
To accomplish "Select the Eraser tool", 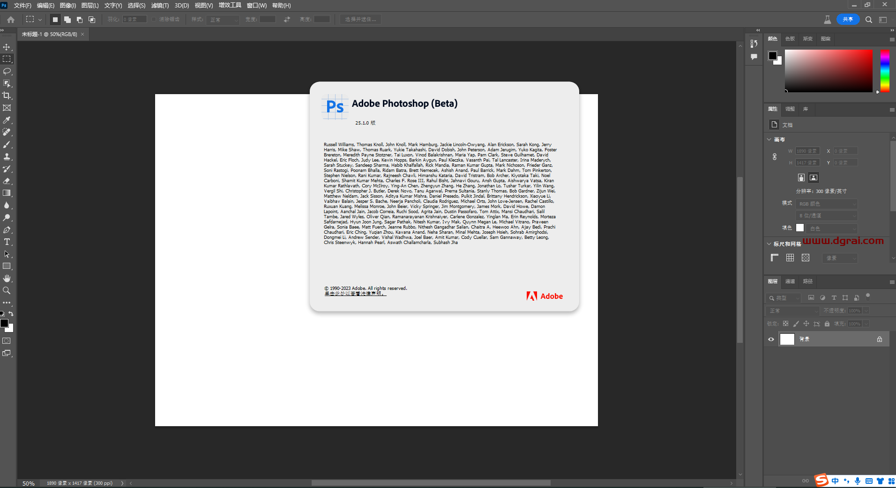I will pos(7,181).
